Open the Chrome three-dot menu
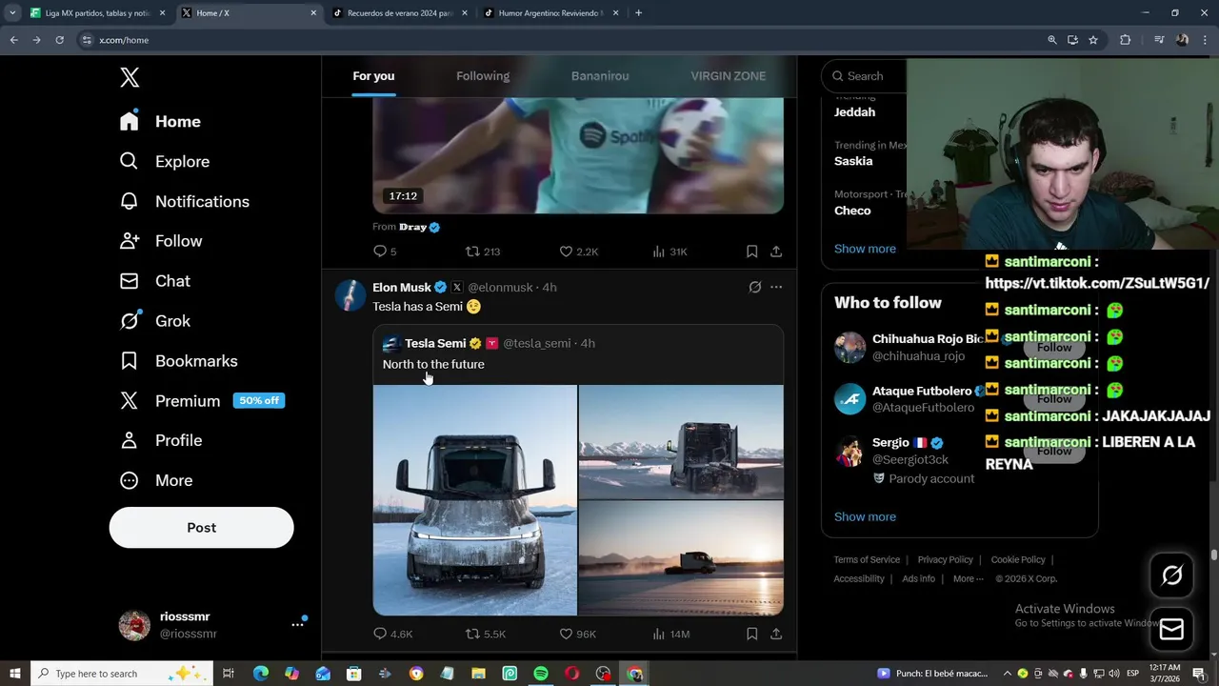The image size is (1219, 686). point(1205,40)
